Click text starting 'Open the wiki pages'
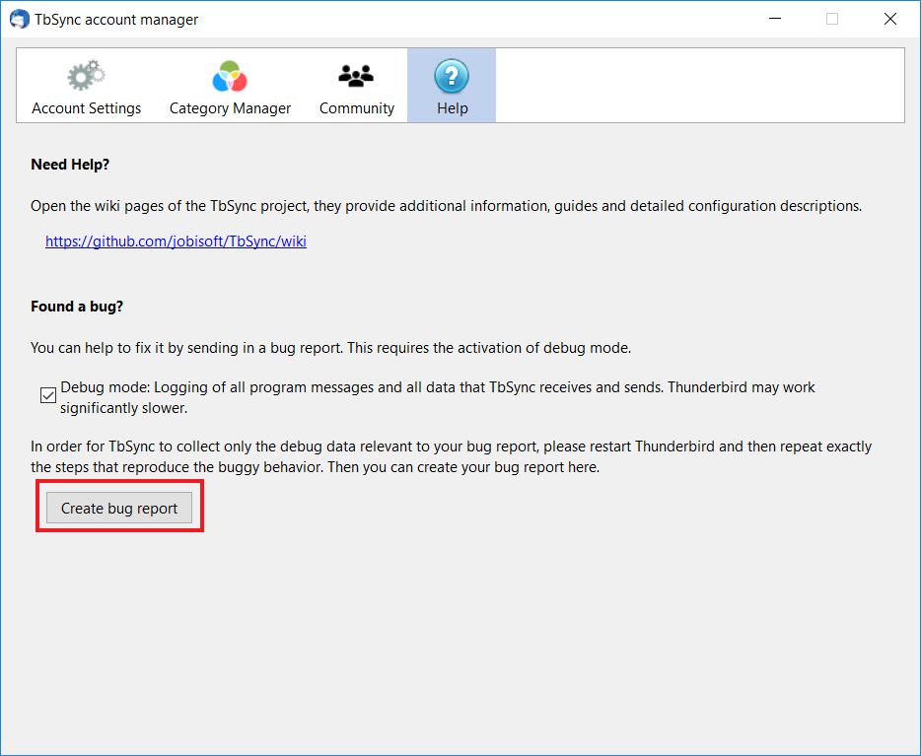 pyautogui.click(x=446, y=206)
